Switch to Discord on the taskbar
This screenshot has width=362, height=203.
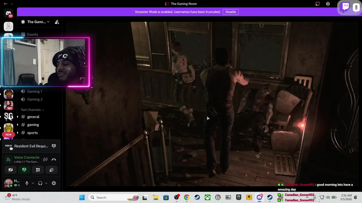tap(259, 197)
